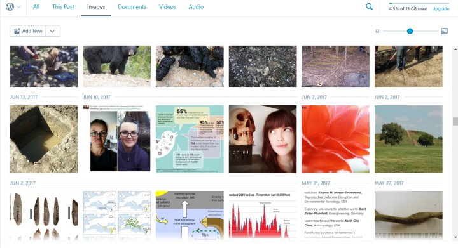Click the JUN 10, 2017 date label
Viewport: 458px width, 248px height.
pos(97,97)
